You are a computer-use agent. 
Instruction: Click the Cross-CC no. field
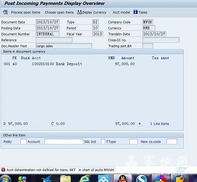[x=161, y=40]
